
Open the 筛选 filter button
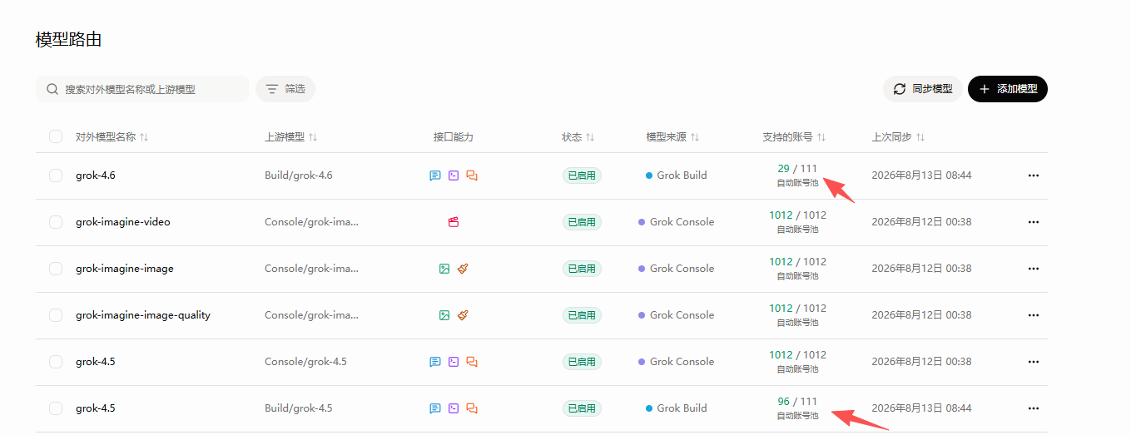(285, 89)
